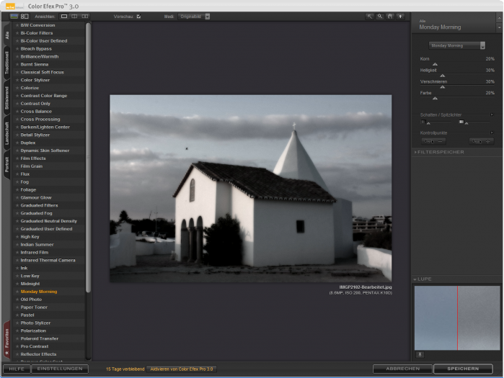Click the star icon beside Film Grain
504x378 pixels.
click(17, 166)
